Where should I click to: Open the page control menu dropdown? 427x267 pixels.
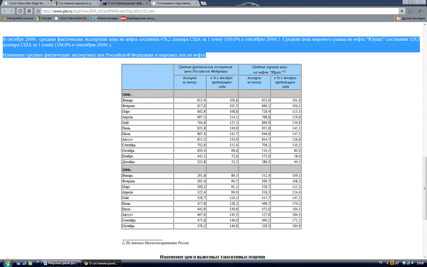click(411, 11)
